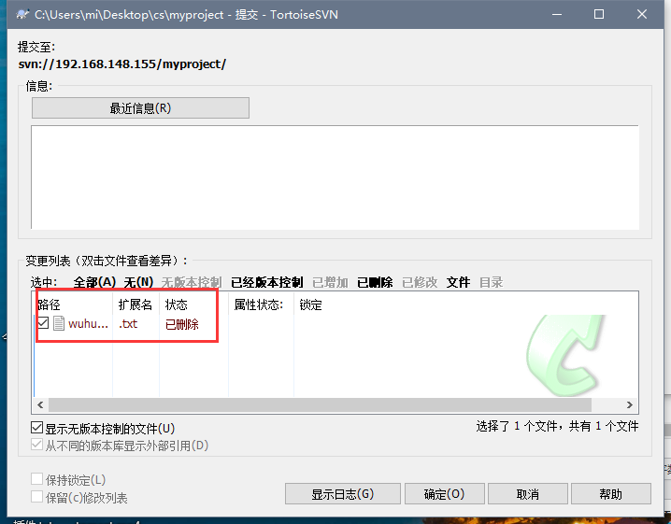Select files via 文件 link
Viewport: 671px width, 524px height.
458,282
